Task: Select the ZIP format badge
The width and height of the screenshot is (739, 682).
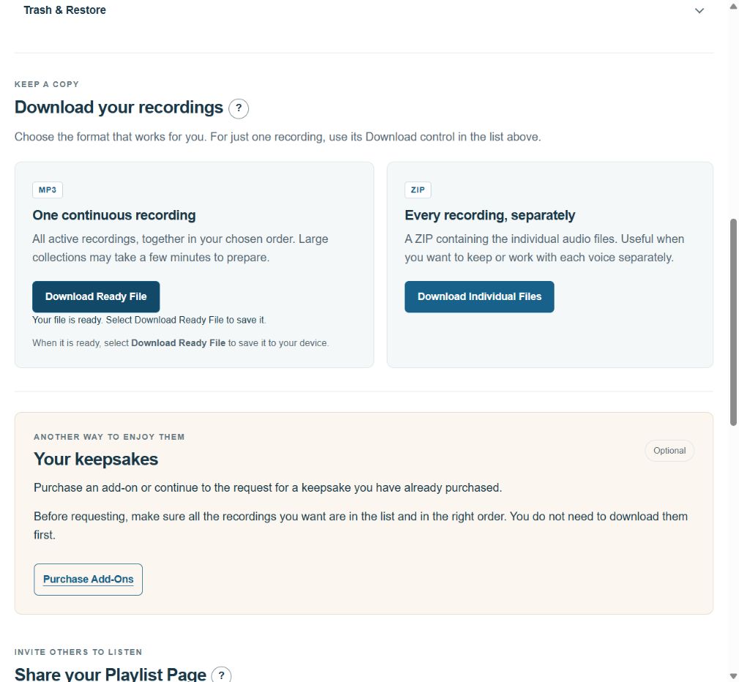Action: tap(417, 190)
